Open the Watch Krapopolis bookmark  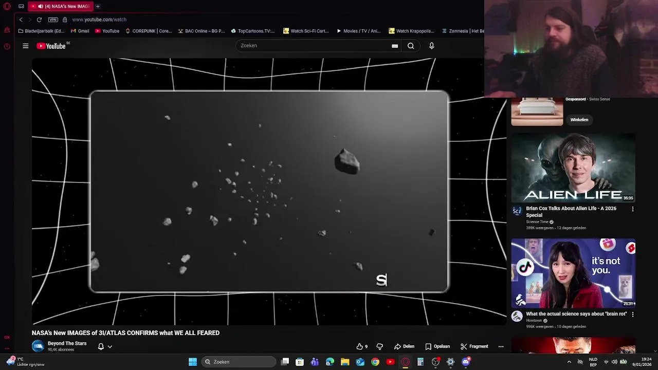click(411, 31)
